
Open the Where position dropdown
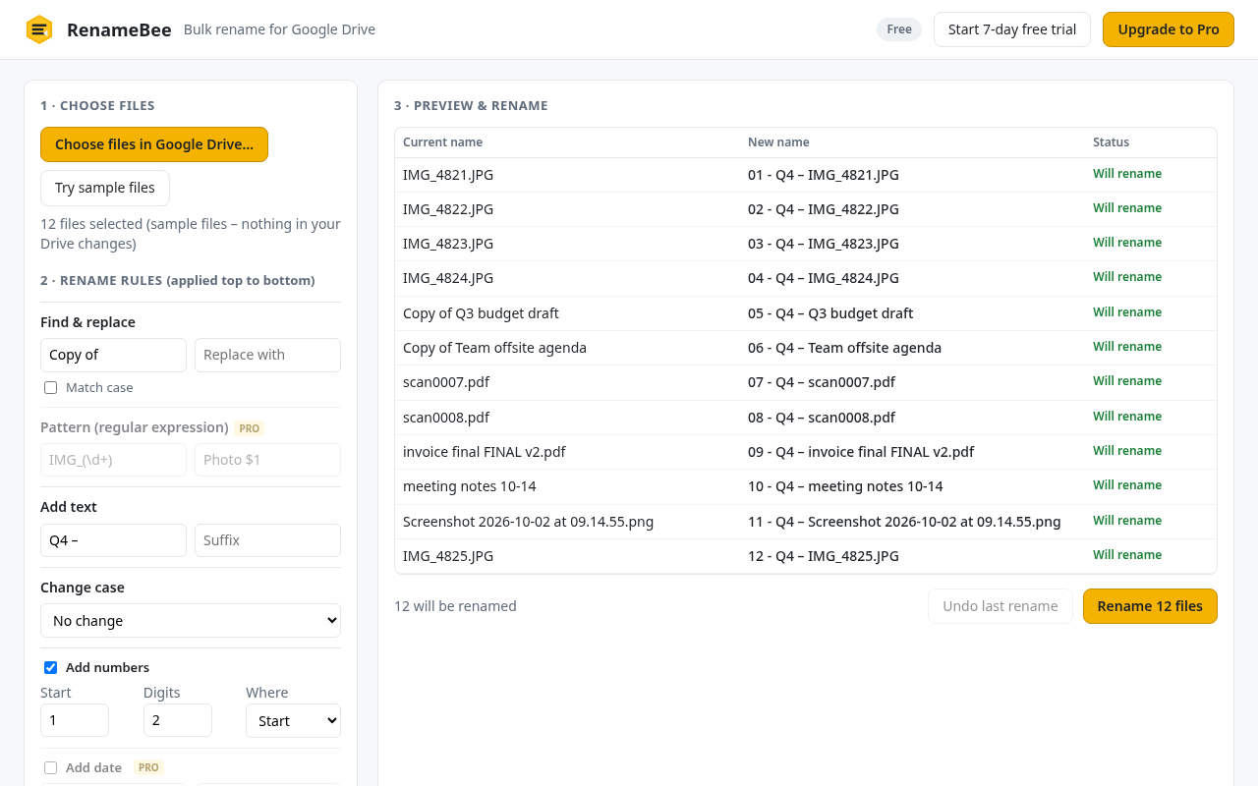[x=293, y=720]
